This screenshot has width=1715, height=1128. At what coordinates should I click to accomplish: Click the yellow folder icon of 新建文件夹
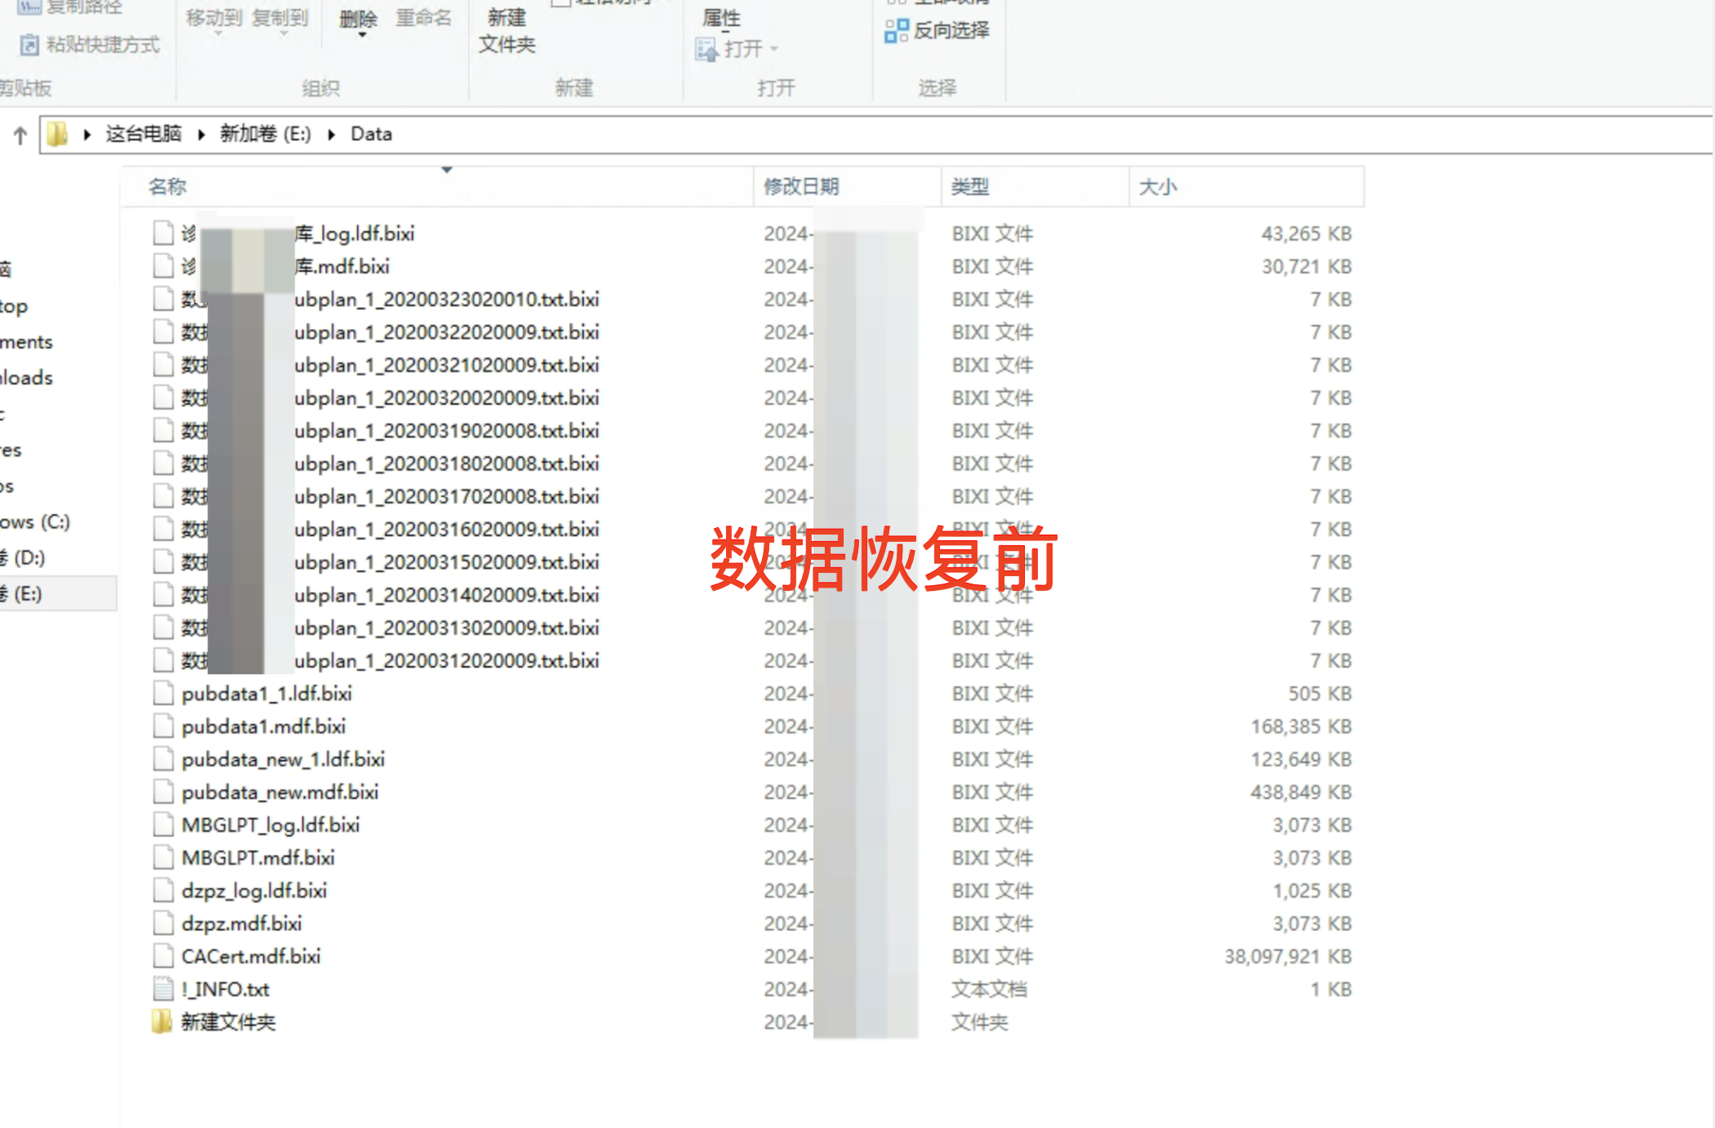tap(162, 1021)
